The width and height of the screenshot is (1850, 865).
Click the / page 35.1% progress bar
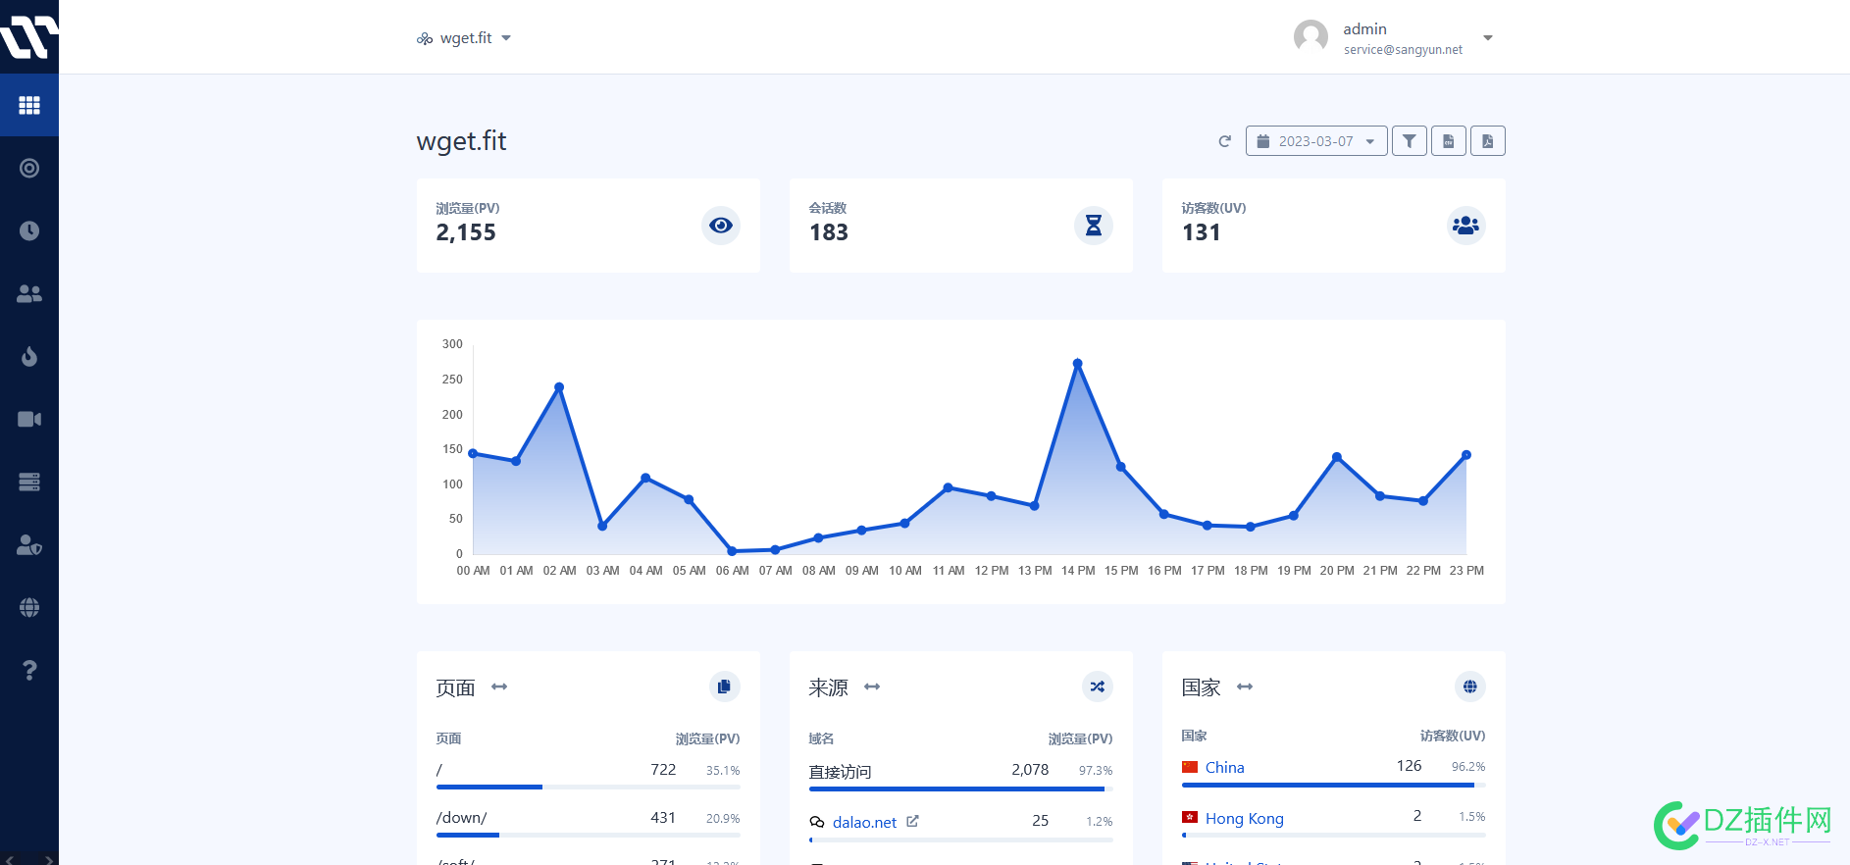coord(588,787)
